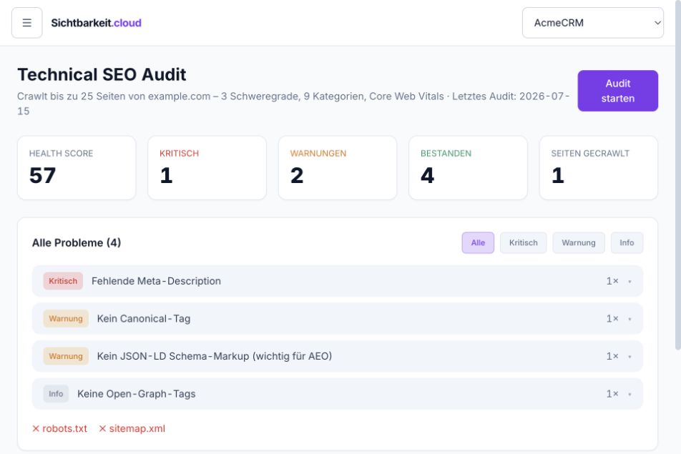Open the AcmeCRM project dropdown
This screenshot has height=454, width=681.
(593, 23)
